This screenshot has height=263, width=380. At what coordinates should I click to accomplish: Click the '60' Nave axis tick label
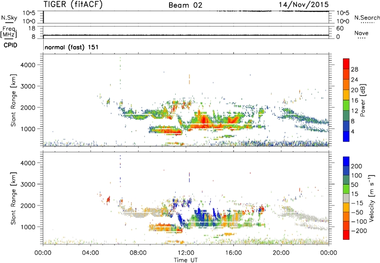[x=340, y=28]
